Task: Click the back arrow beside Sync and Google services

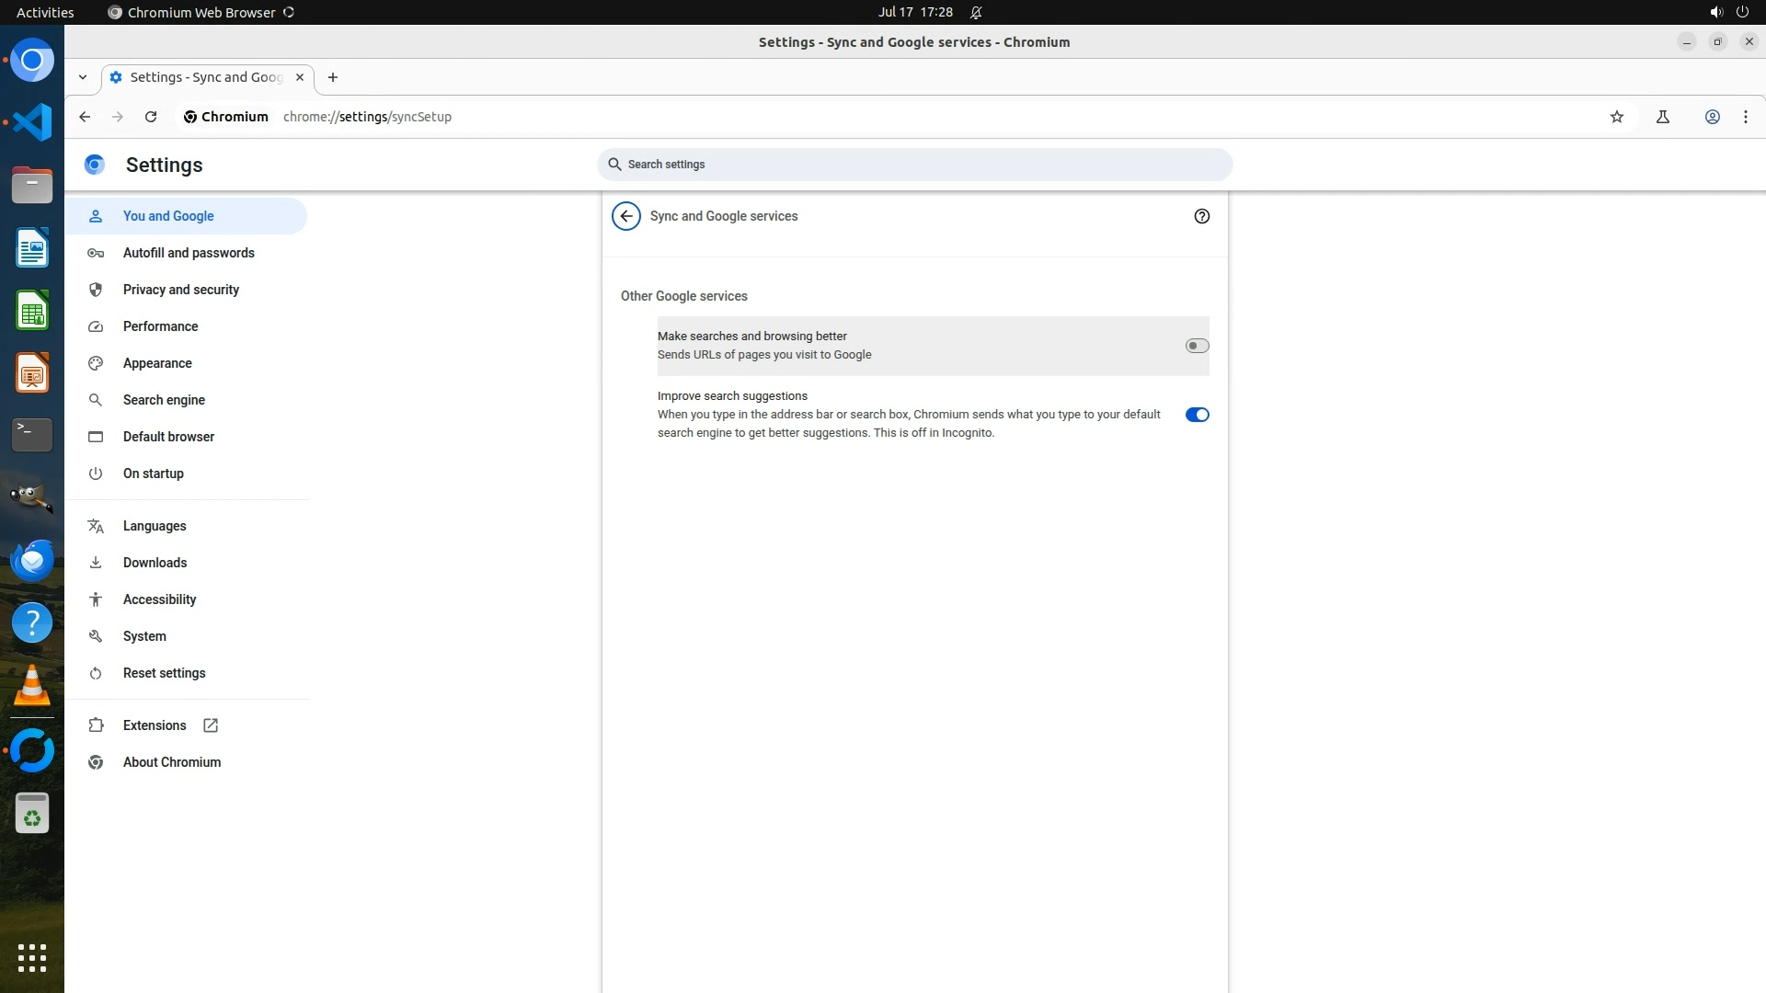Action: [x=626, y=216]
